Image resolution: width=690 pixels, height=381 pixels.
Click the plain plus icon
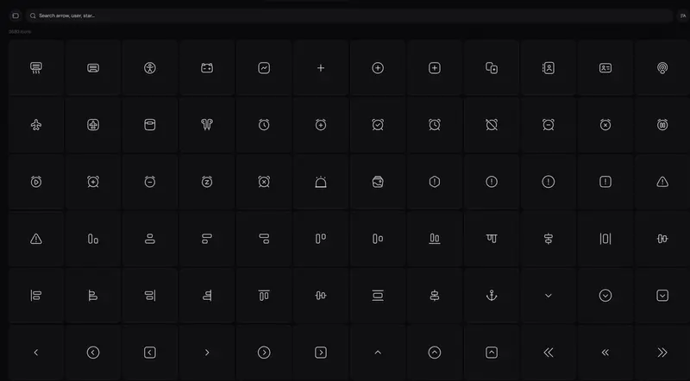click(321, 68)
